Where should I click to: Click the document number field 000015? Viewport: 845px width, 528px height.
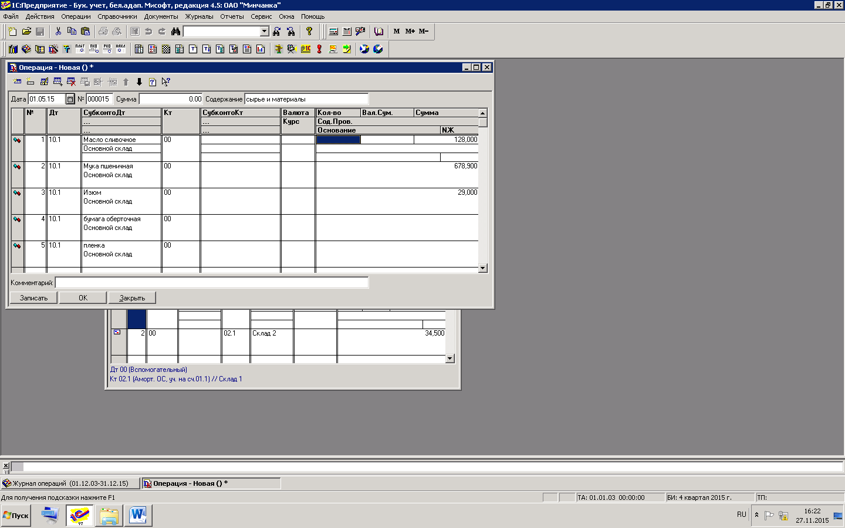(x=99, y=99)
